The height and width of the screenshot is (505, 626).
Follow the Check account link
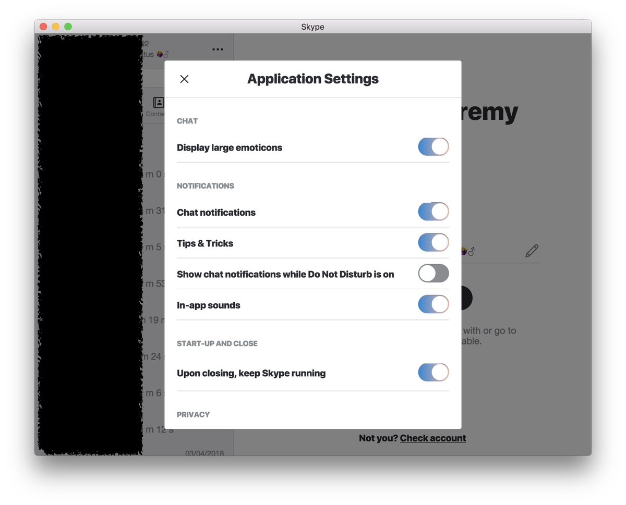[x=433, y=438]
